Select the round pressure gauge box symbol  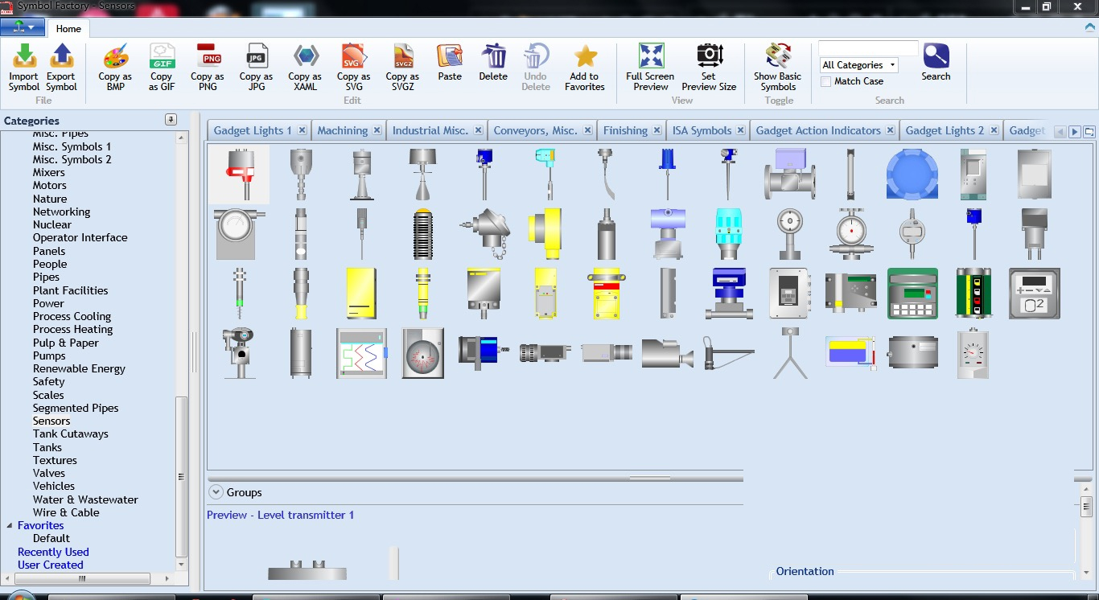coord(422,353)
